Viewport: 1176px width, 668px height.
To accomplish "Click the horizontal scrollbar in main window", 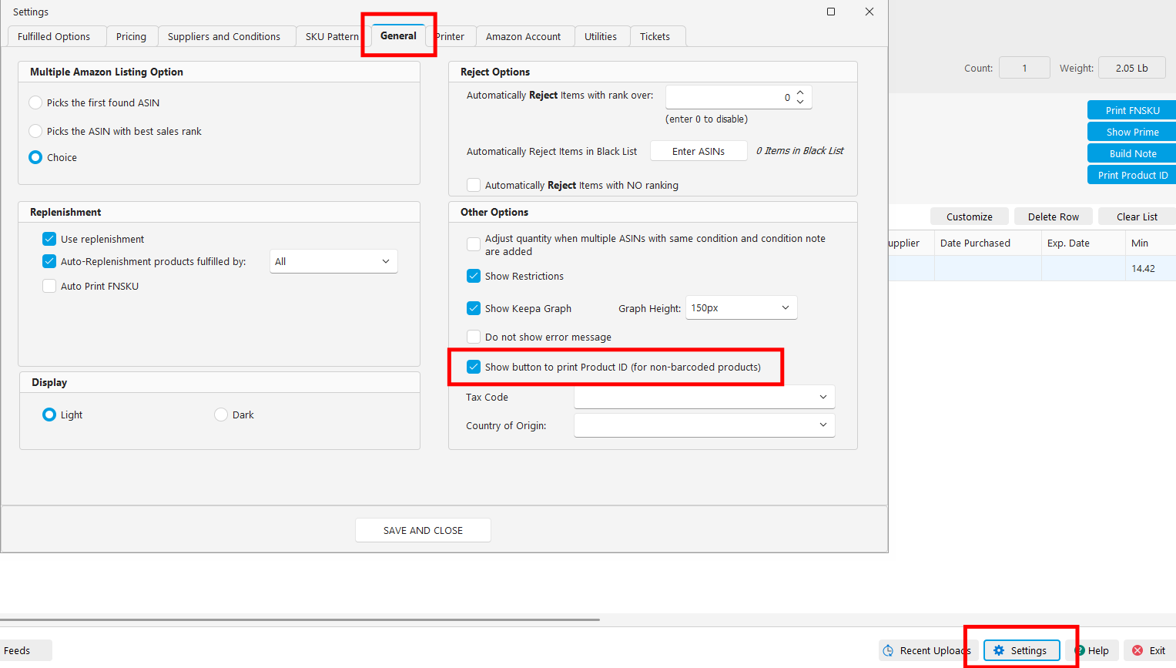I will click(x=300, y=619).
